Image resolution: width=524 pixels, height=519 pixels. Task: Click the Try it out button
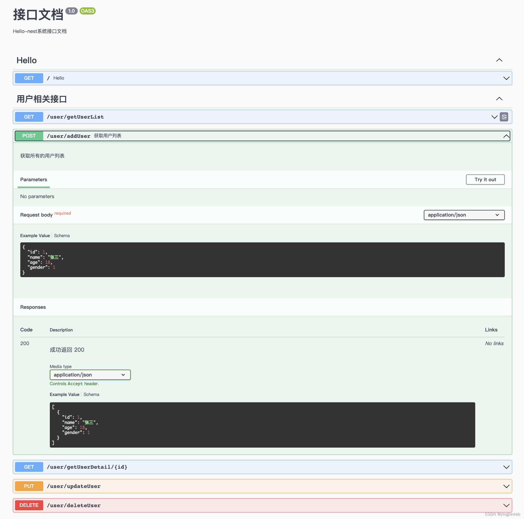(x=486, y=180)
